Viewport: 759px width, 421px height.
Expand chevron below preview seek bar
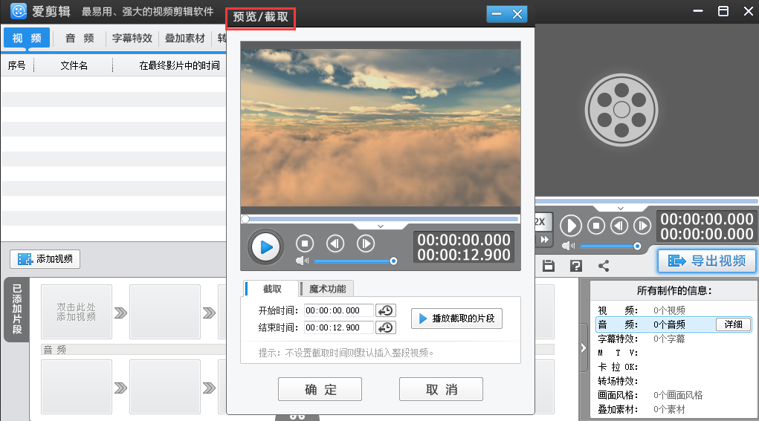(x=381, y=226)
